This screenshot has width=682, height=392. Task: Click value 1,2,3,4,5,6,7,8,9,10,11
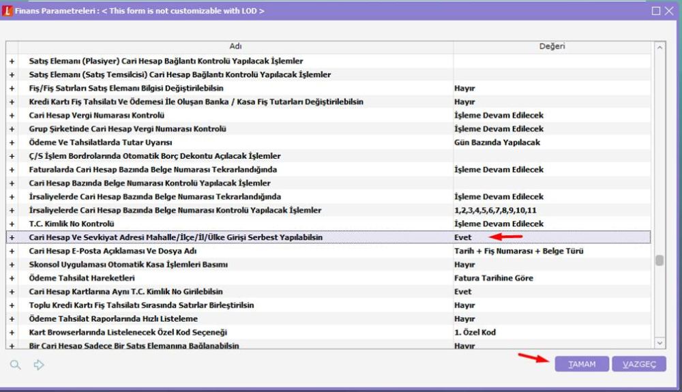tap(495, 211)
